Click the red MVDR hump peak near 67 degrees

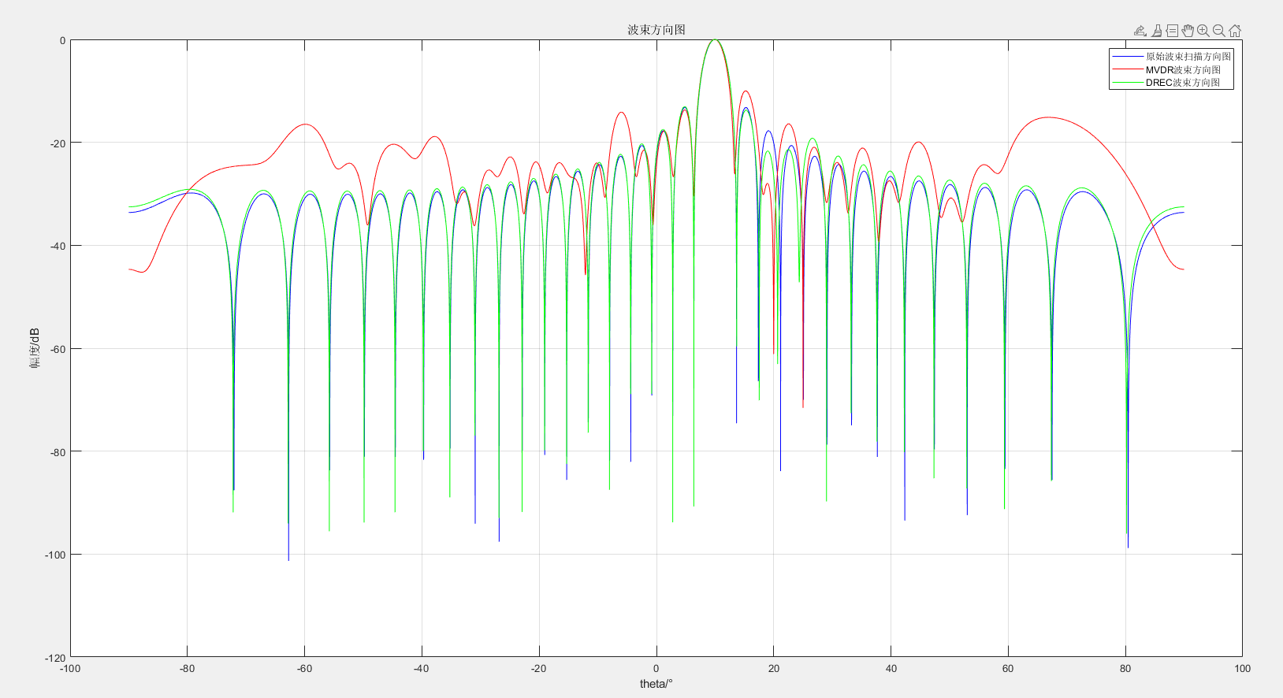[x=1047, y=117]
